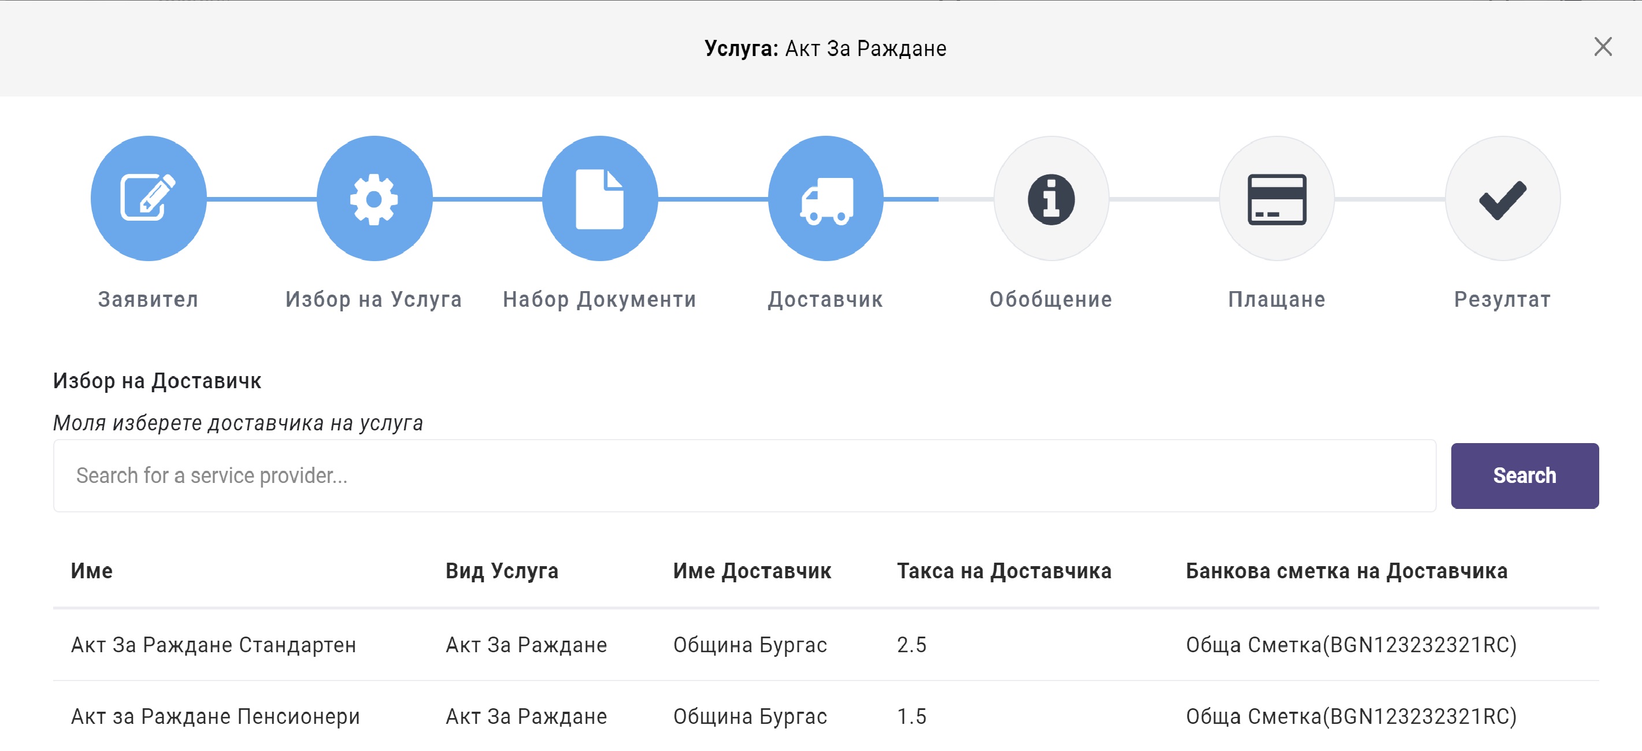Click the Доставчик truck step icon
1642x751 pixels.
click(x=825, y=198)
